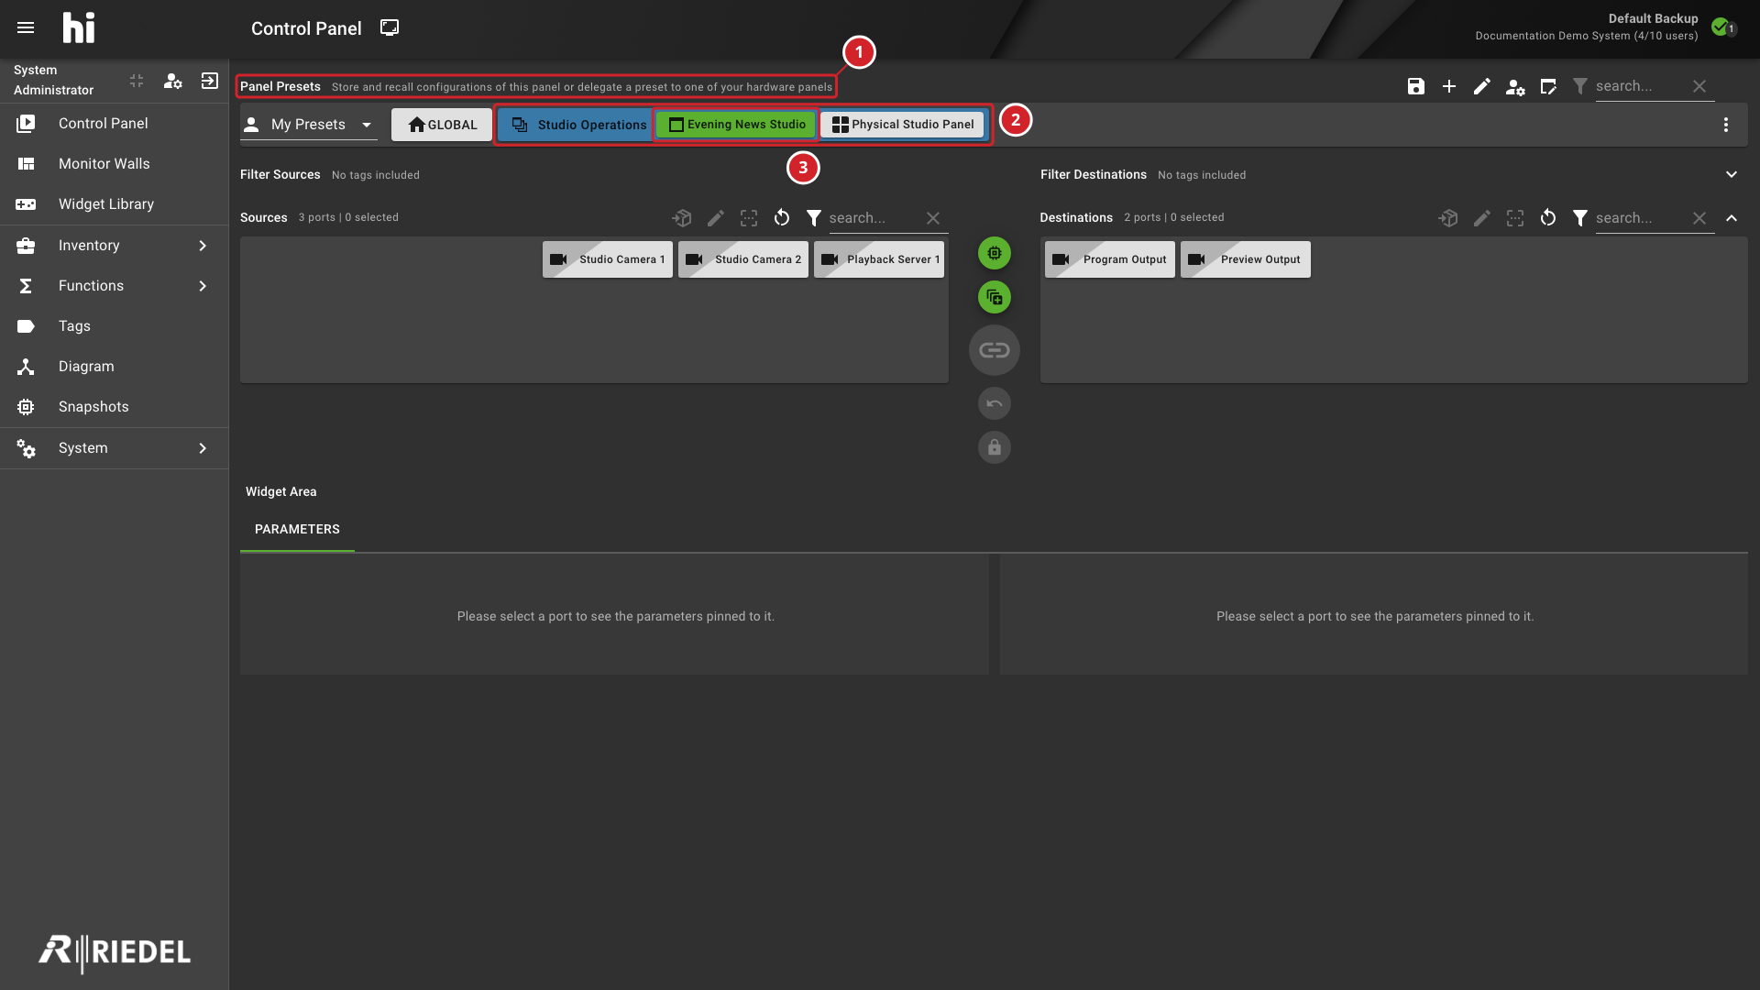Click the Destinations search field

[1641, 218]
